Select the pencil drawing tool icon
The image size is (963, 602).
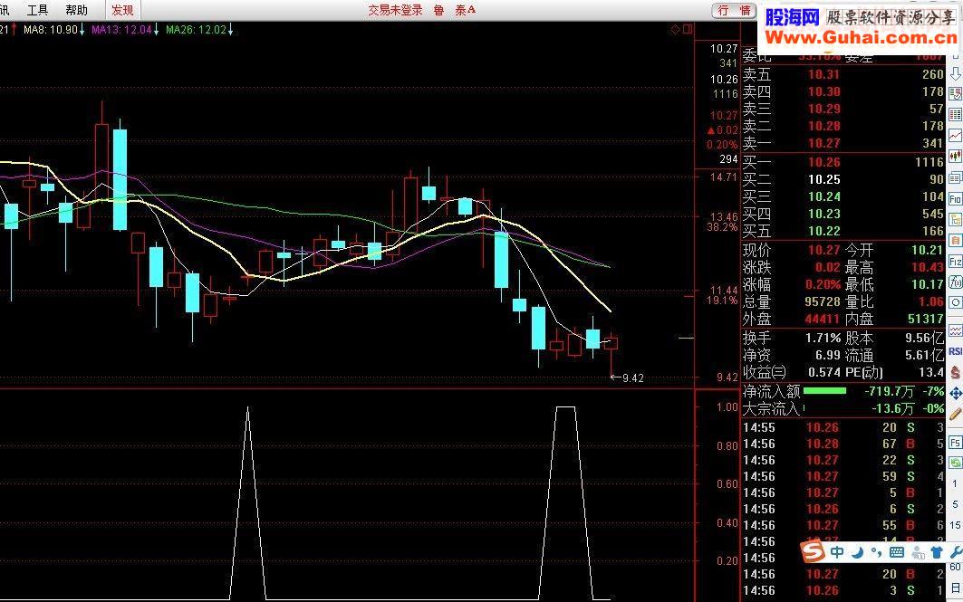[956, 415]
